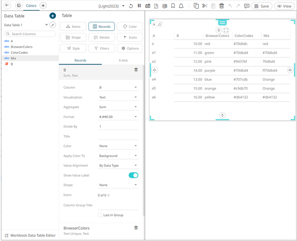Switch to the X-Axis tab

click(x=122, y=60)
